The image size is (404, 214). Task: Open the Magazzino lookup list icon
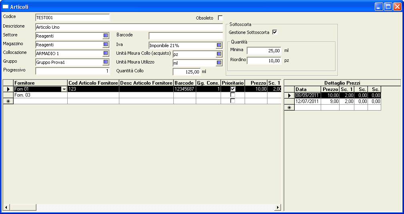[x=106, y=44]
